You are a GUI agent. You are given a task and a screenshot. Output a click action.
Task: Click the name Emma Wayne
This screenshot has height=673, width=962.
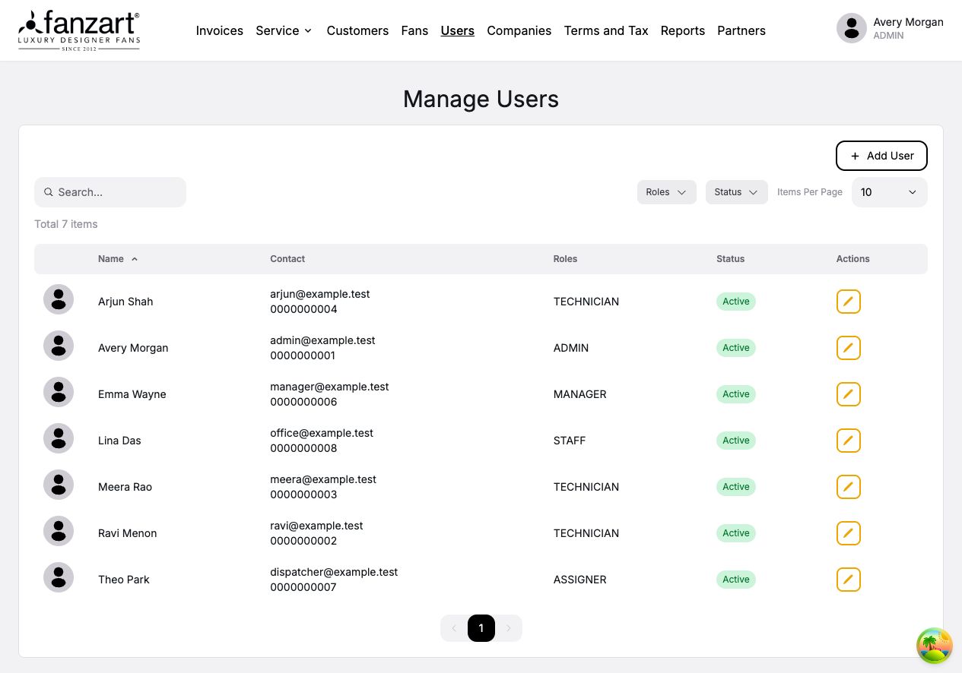132,394
